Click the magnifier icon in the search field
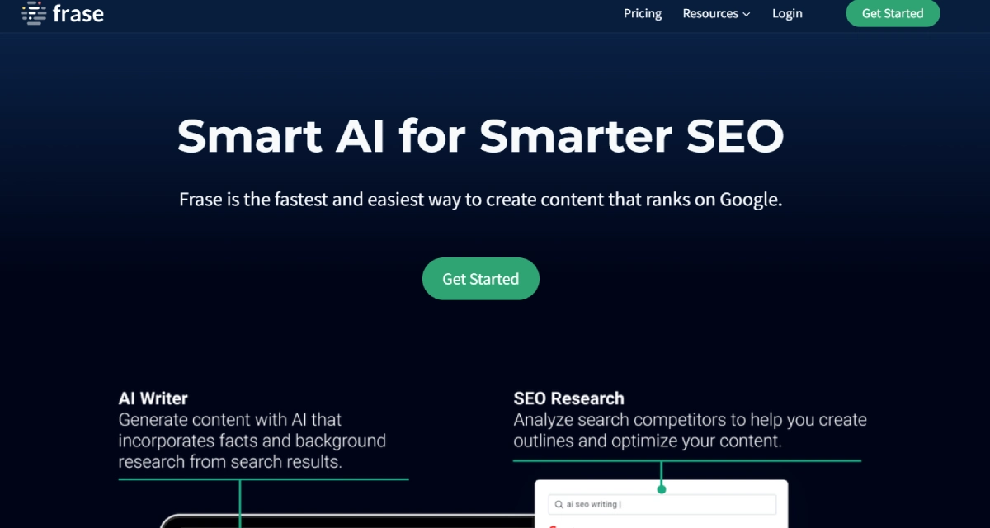 [559, 504]
